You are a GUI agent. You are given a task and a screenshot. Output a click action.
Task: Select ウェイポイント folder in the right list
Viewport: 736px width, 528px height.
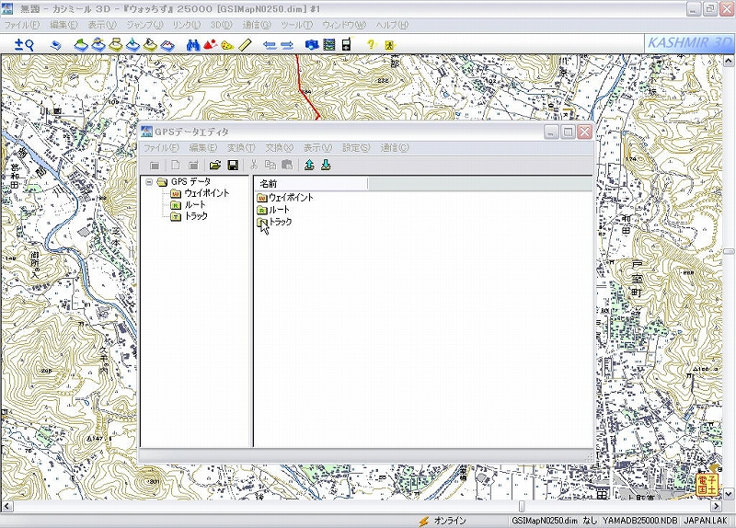coord(285,198)
